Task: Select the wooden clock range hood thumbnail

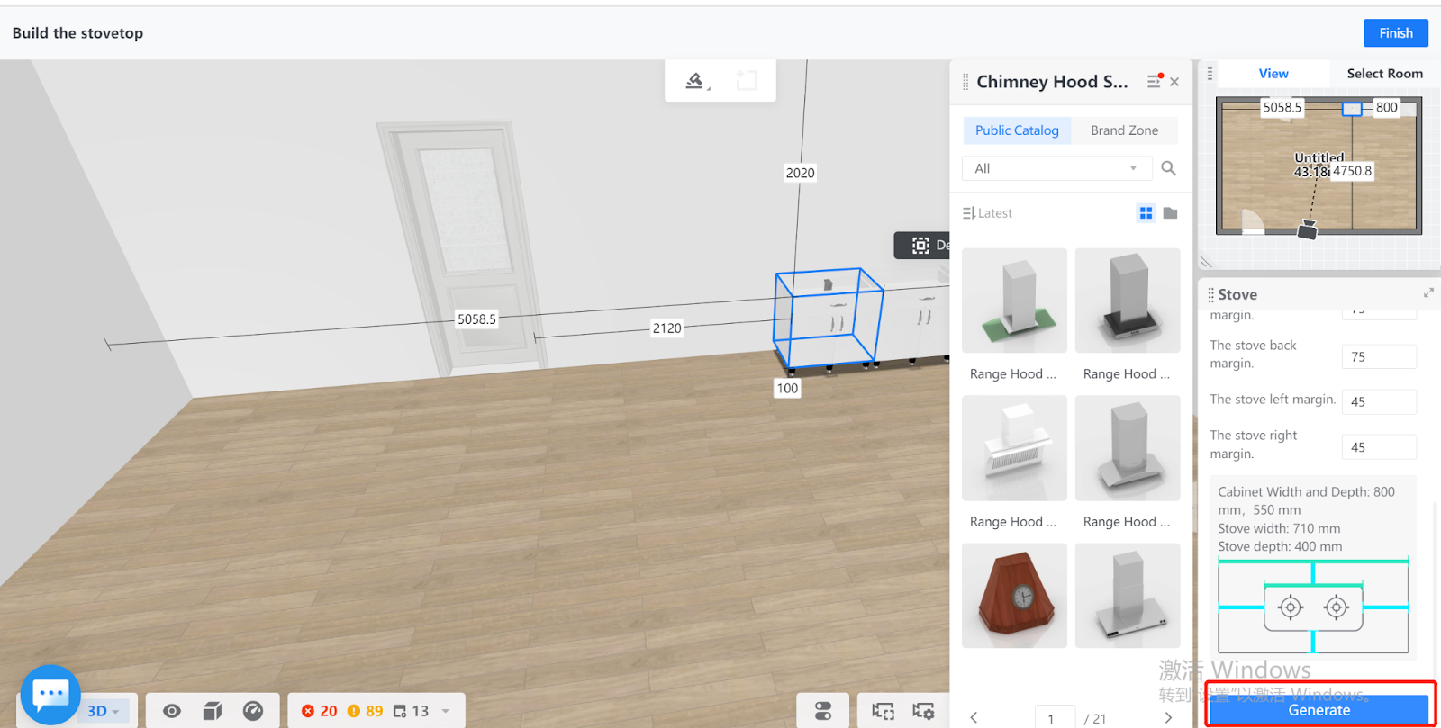Action: [1014, 596]
